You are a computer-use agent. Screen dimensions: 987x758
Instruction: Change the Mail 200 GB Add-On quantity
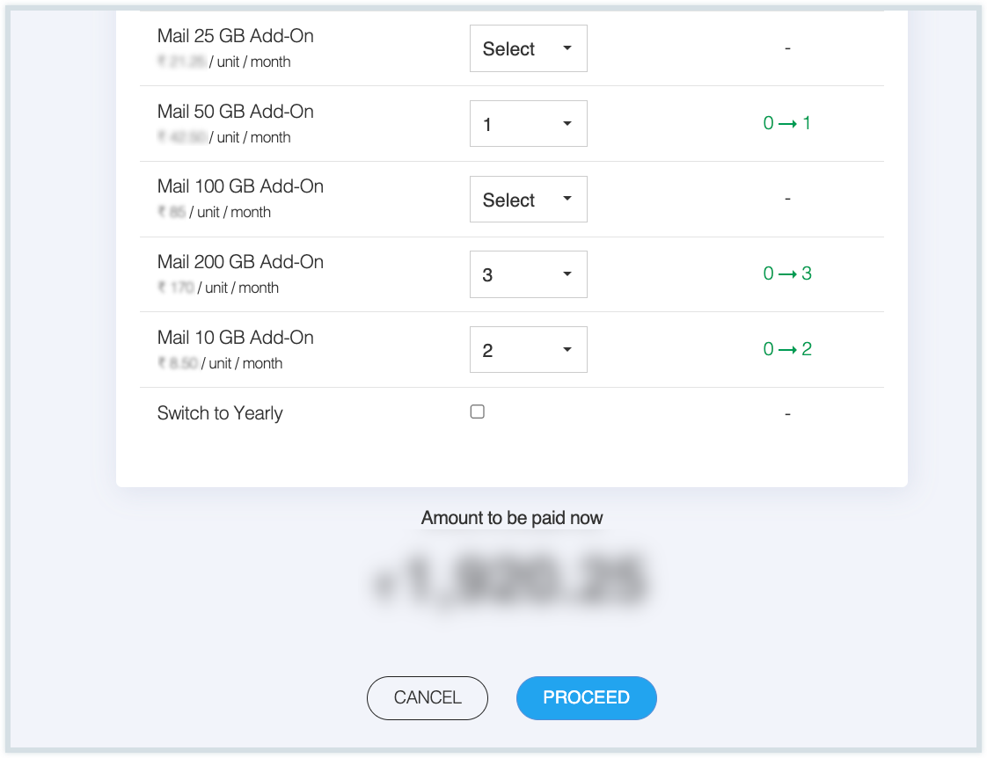(528, 273)
